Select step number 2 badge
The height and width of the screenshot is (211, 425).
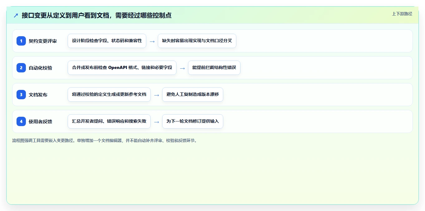tap(21, 68)
